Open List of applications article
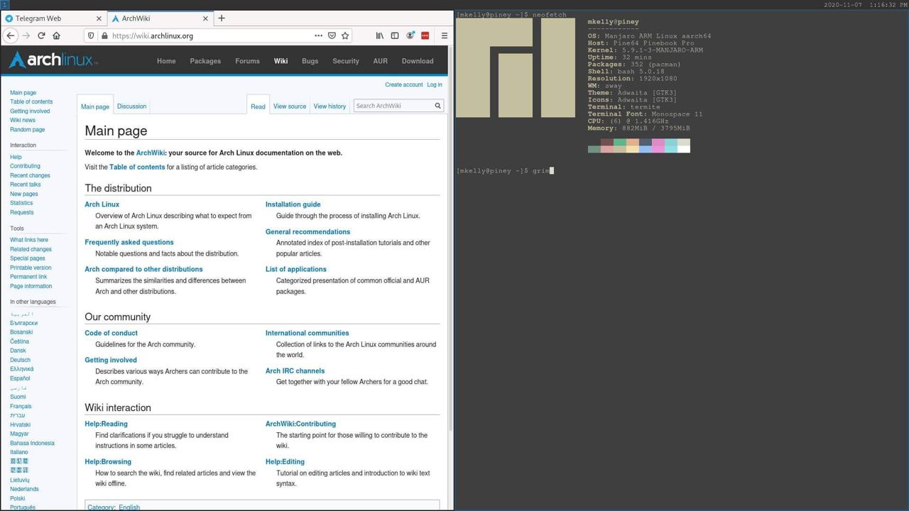 coord(296,269)
